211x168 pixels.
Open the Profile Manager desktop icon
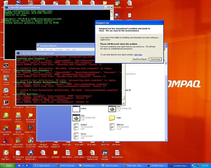click(105, 155)
